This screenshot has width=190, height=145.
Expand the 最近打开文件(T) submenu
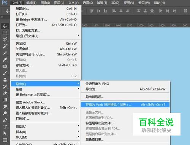tap(46, 36)
